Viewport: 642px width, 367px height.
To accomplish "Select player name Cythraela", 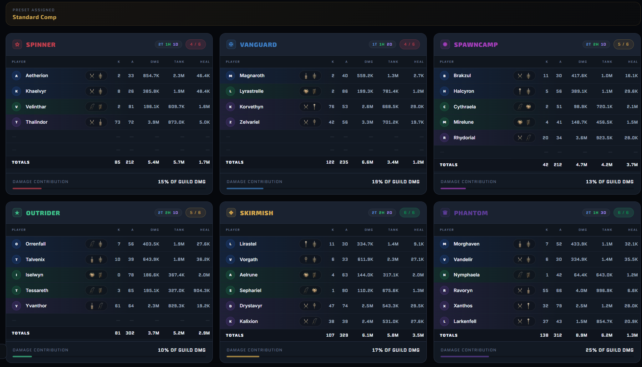I will [x=465, y=107].
